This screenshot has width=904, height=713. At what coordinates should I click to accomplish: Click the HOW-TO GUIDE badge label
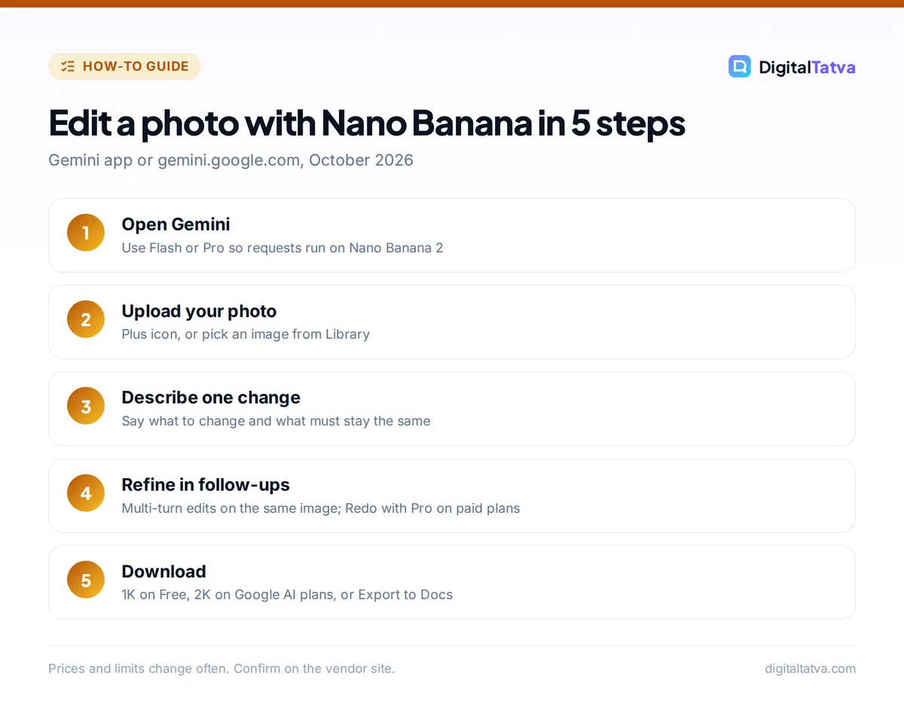coord(136,66)
